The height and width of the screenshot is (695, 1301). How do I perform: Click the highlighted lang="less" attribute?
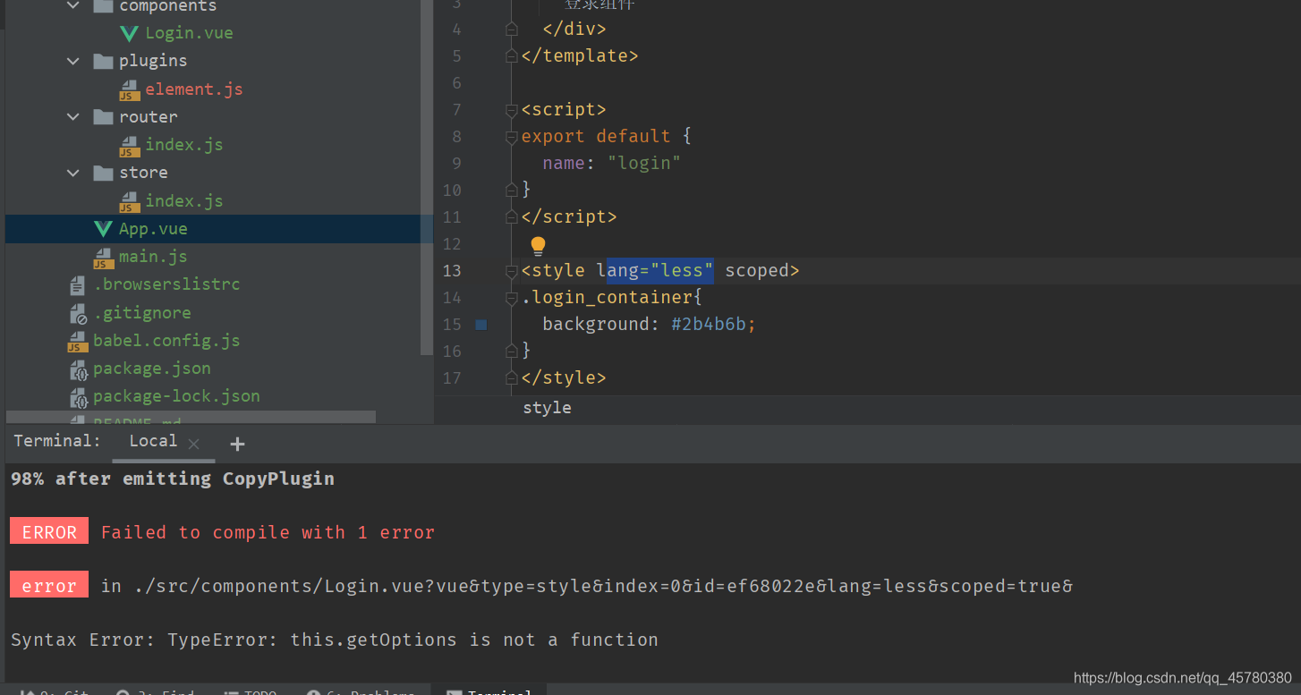click(x=659, y=270)
